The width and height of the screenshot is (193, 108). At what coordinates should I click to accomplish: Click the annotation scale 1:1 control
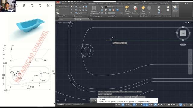(x=165, y=105)
